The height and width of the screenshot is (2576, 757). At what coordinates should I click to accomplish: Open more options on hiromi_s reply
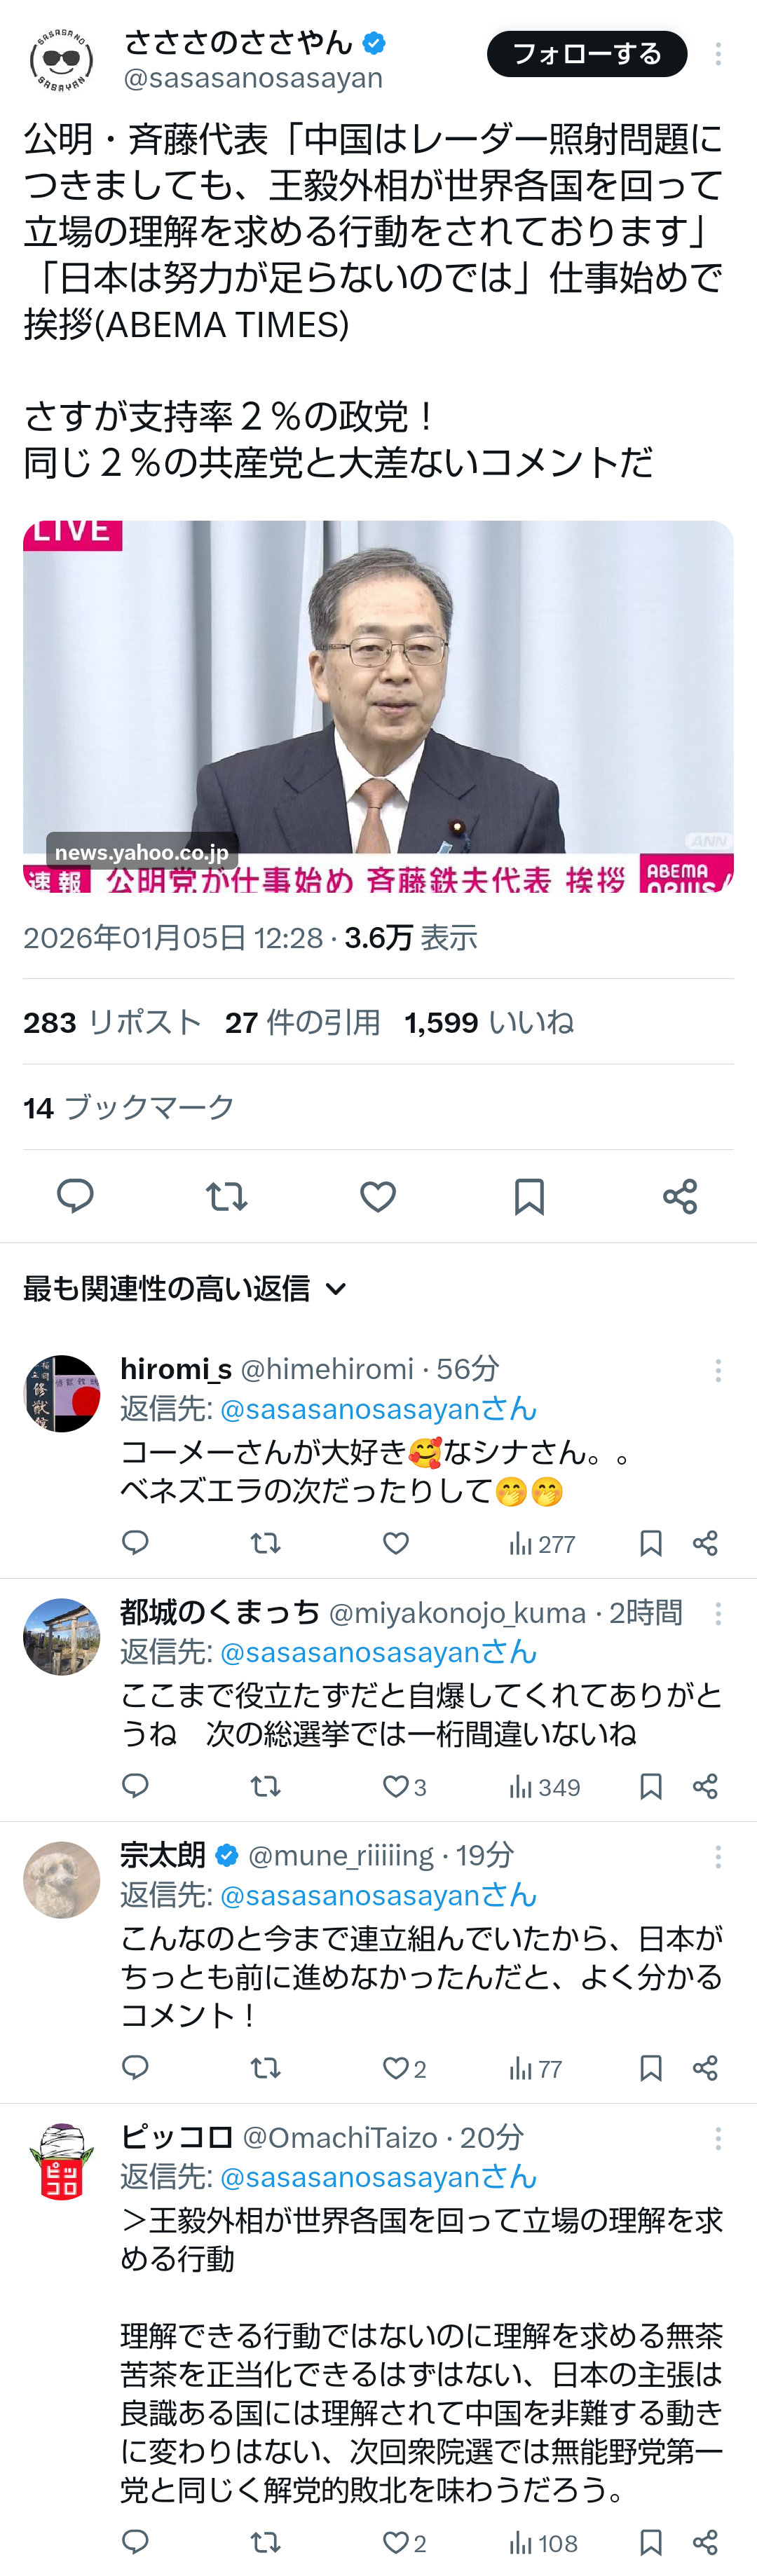pos(718,1370)
